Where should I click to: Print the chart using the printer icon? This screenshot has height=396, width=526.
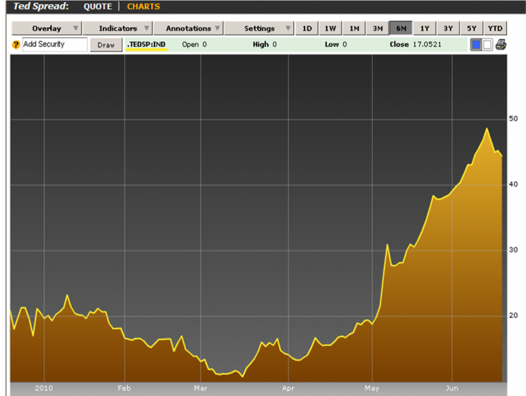(501, 44)
